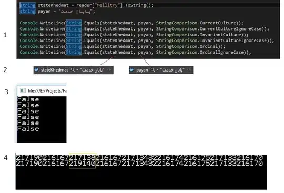Click the payan datatip variable icon
The height and width of the screenshot is (193, 284).
(131, 70)
